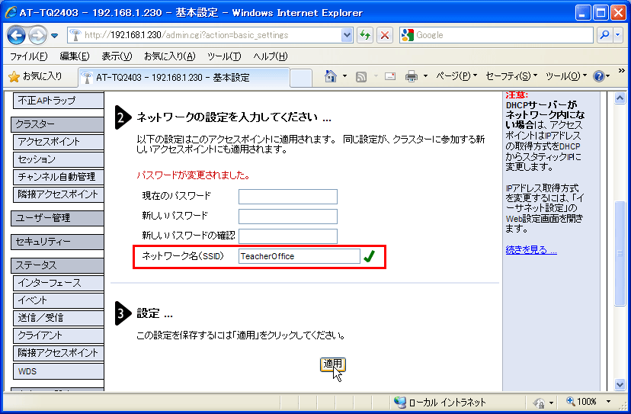Image resolution: width=631 pixels, height=414 pixels.
Task: Open the ヘルプ(H) menu
Action: click(x=271, y=56)
